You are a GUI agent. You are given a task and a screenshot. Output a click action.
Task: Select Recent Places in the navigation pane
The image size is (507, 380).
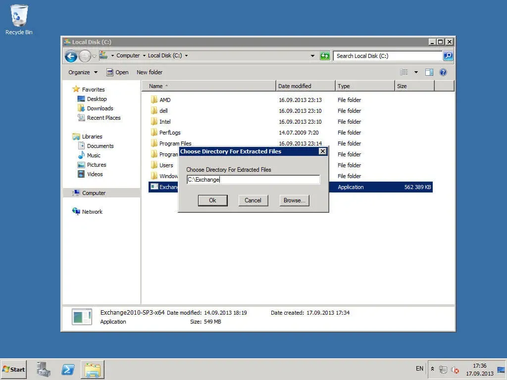click(103, 118)
